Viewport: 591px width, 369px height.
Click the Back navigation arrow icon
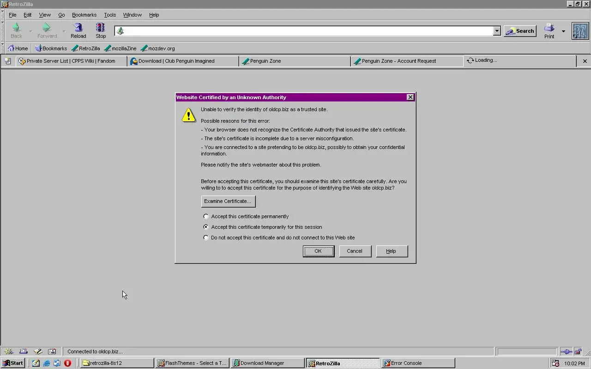tap(16, 28)
